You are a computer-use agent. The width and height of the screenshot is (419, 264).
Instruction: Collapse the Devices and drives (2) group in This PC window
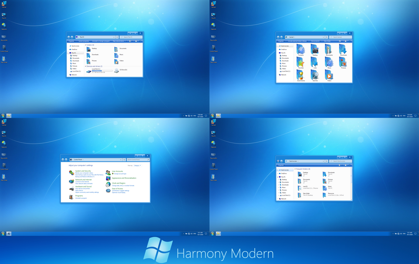(x=85, y=66)
